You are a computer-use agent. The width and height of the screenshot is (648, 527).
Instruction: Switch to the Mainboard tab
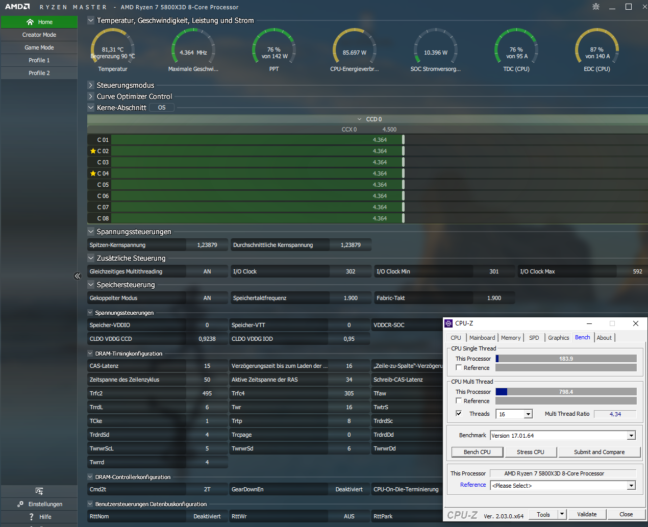coord(482,338)
